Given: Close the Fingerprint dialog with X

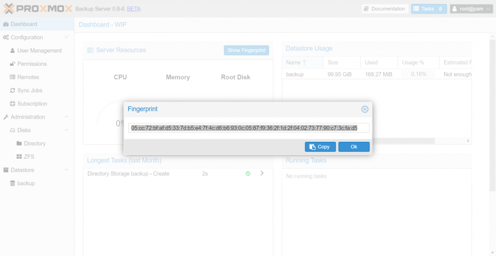Looking at the screenshot, I should (365, 109).
